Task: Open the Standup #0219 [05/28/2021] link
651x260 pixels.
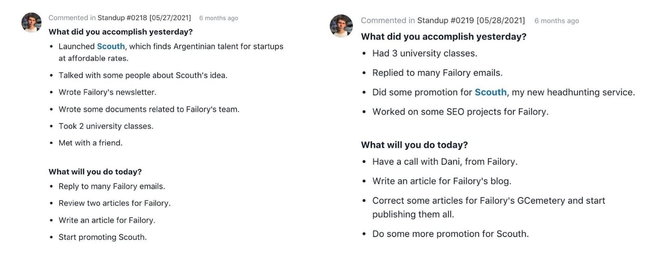Action: [471, 20]
